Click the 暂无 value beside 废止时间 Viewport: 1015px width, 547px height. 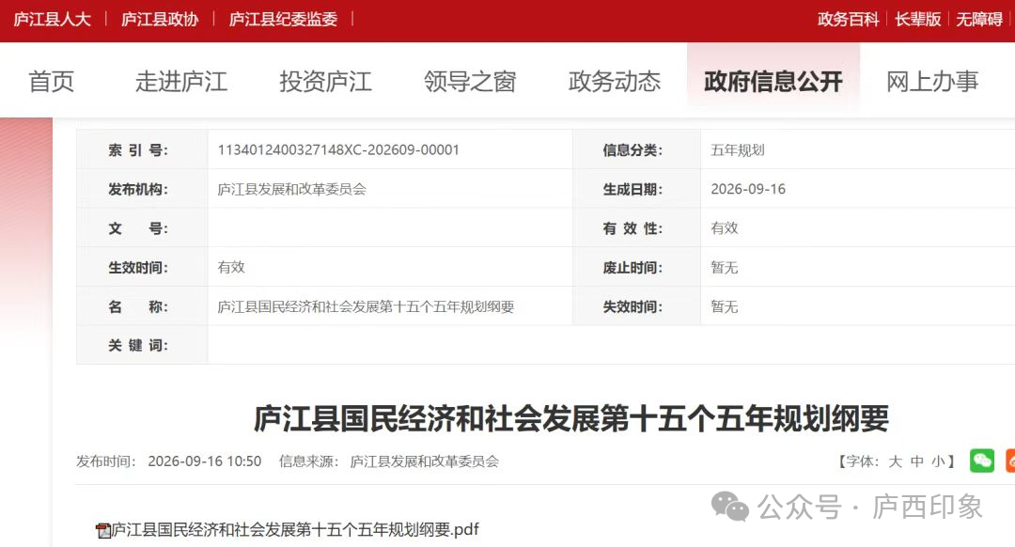pyautogui.click(x=725, y=267)
